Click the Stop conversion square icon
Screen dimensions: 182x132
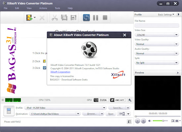[x=105, y=17]
